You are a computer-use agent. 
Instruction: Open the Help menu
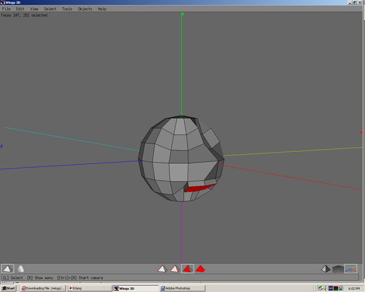click(x=102, y=9)
